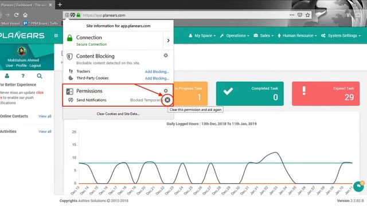Image resolution: width=367 pixels, height=206 pixels.
Task: View all Activities
Action: 45,132
